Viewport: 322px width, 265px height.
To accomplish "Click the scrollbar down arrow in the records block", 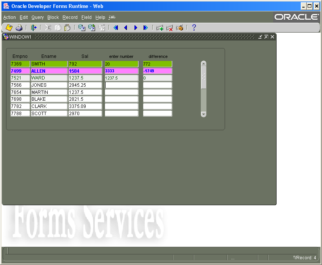I will tap(203, 114).
